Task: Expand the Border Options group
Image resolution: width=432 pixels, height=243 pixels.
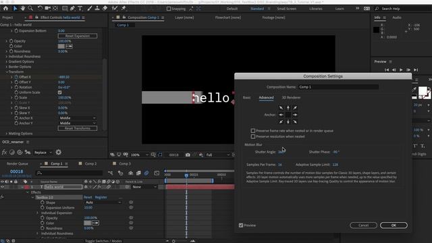Action: click(x=7, y=67)
